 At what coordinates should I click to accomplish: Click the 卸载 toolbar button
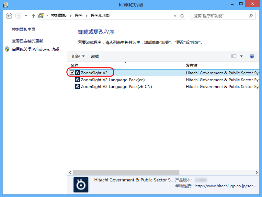(95, 56)
